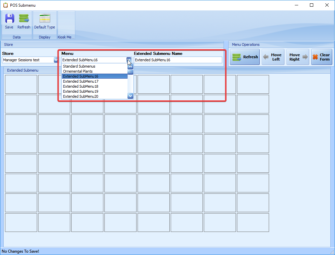Click the dropdown list scroll down arrow

click(131, 96)
